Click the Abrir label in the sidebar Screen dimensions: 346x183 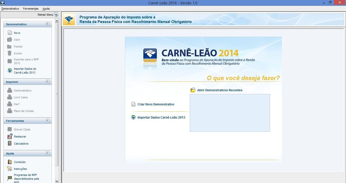pos(17,40)
